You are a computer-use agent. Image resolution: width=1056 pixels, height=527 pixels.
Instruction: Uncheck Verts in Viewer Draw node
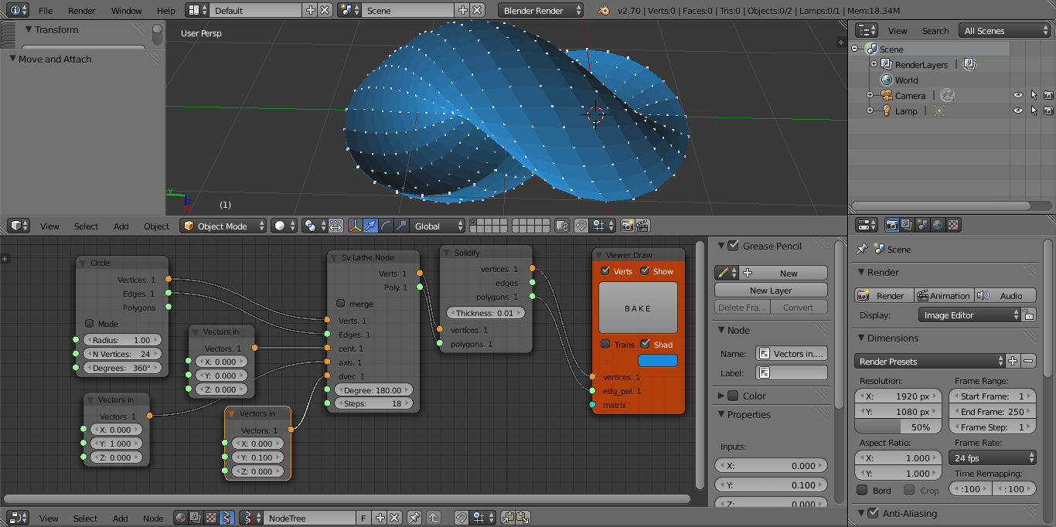[605, 271]
